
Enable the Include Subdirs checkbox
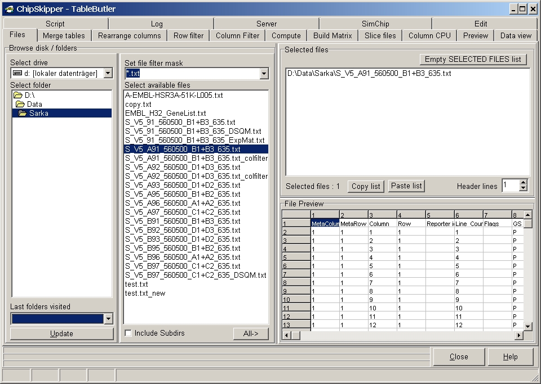(128, 333)
